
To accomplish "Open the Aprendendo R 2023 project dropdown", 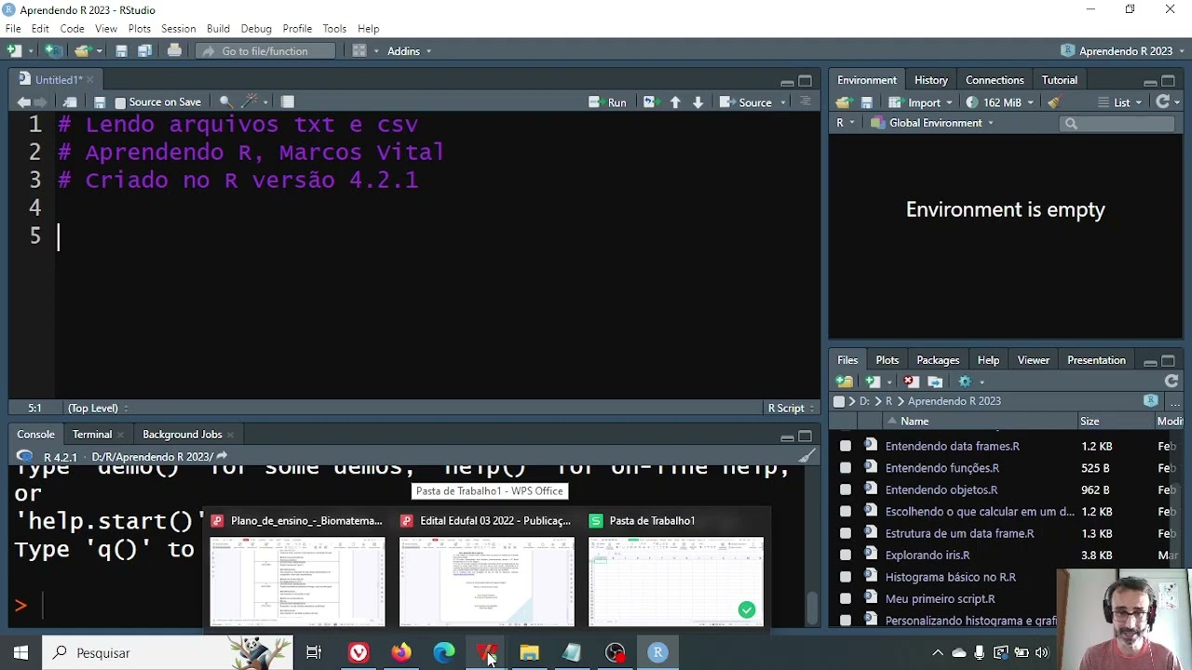I will point(1123,51).
